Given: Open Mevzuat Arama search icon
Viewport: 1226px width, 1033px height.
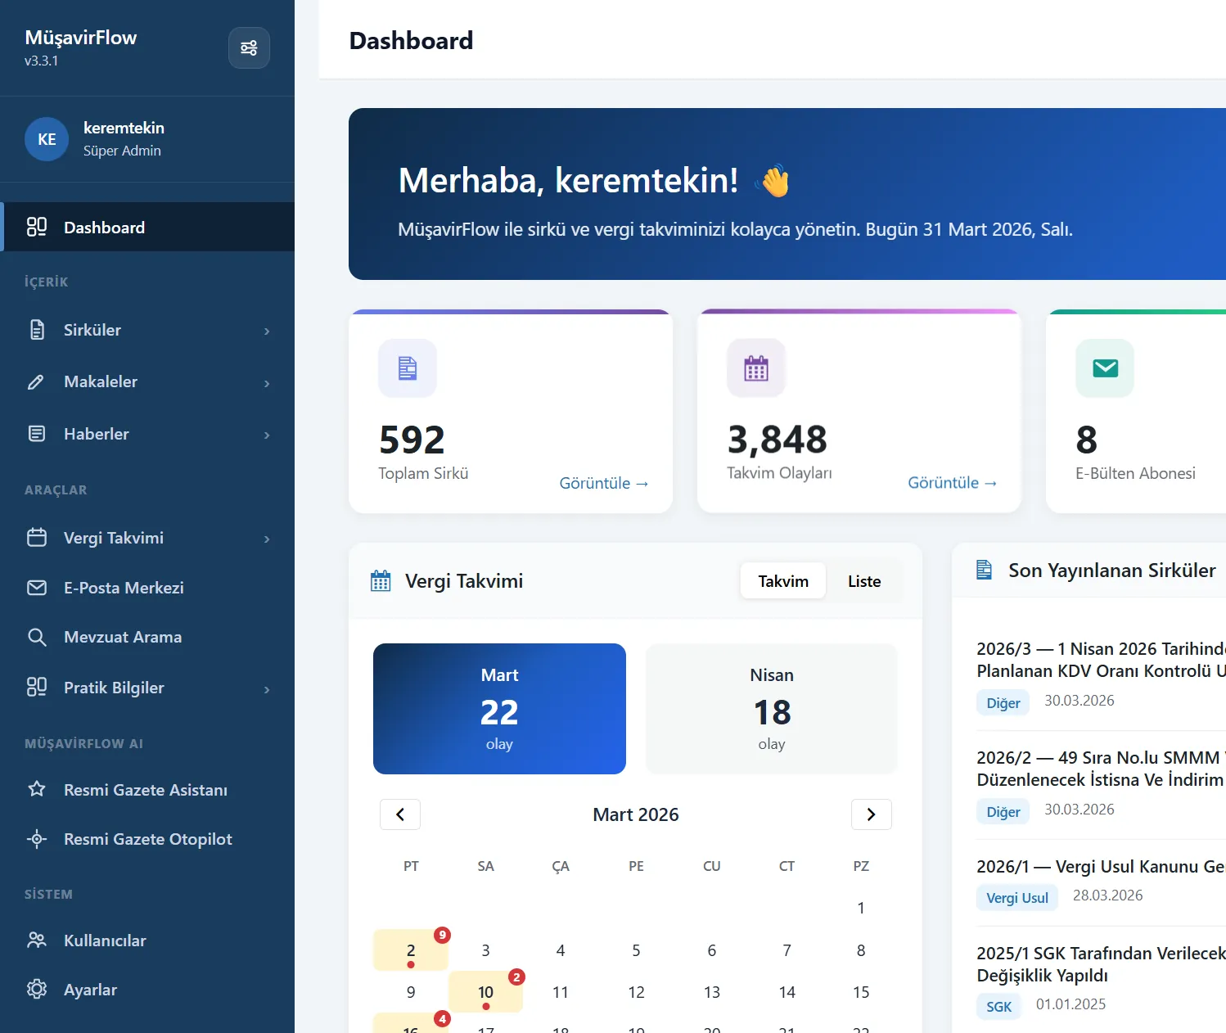Looking at the screenshot, I should [x=37, y=637].
